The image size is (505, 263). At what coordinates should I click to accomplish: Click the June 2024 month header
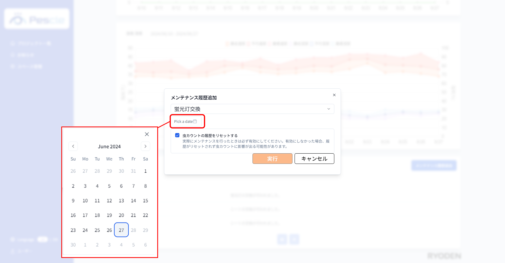pos(109,146)
